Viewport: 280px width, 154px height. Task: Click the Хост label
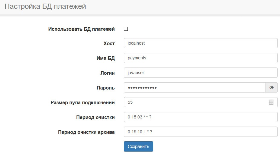pos(109,44)
